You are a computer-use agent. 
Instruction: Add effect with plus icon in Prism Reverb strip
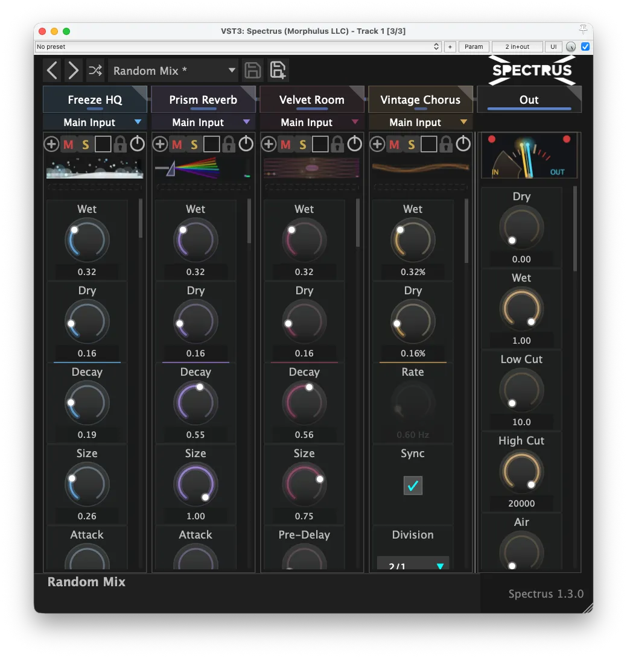pos(160,144)
